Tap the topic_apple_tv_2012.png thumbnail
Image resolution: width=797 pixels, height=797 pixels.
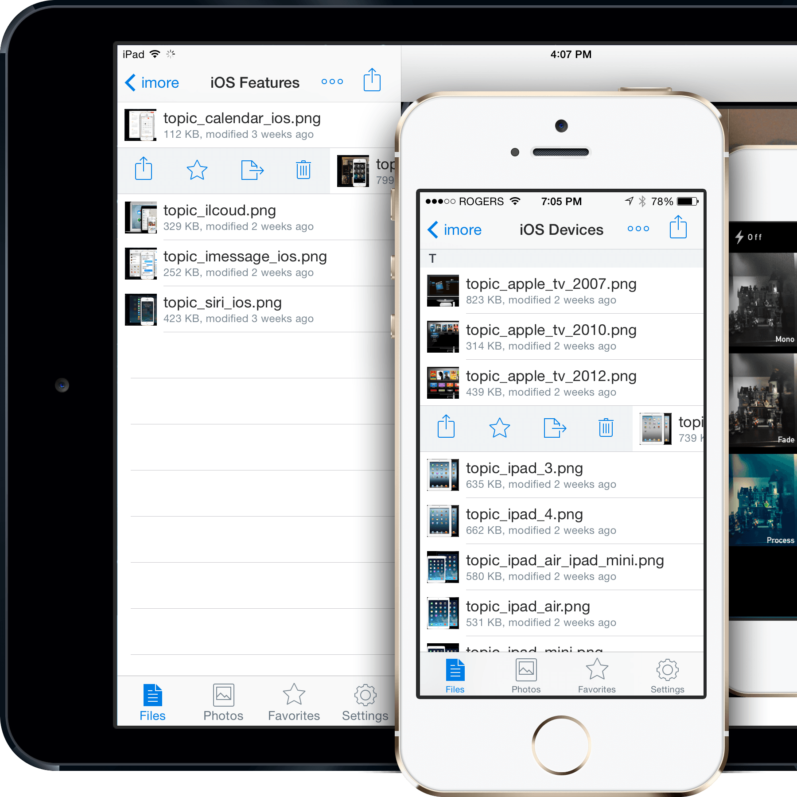(x=443, y=383)
